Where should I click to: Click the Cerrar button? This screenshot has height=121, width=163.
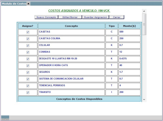[117, 17]
